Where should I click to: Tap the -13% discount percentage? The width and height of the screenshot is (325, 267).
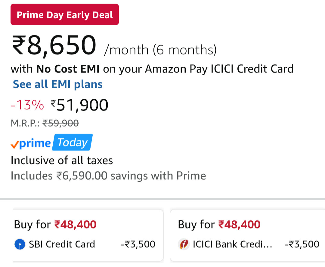pyautogui.click(x=27, y=105)
